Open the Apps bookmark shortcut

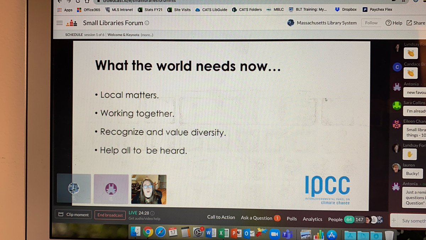tap(65, 10)
